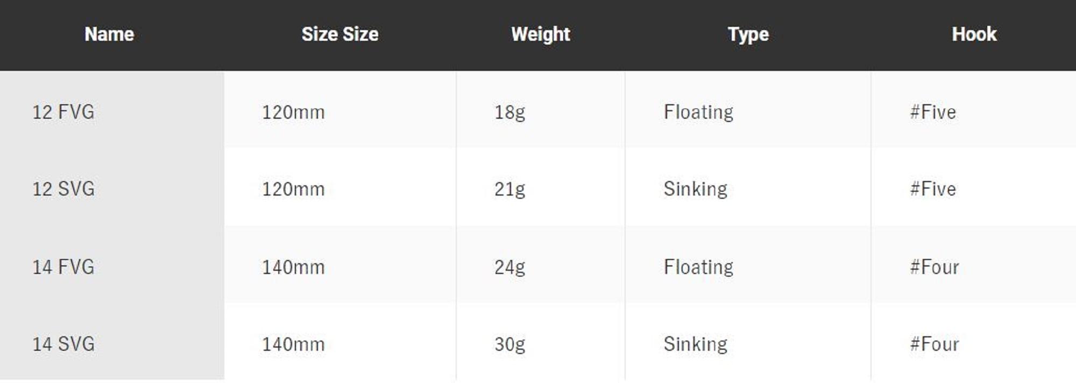Viewport: 1076px width, 383px height.
Task: Click the 18g weight cell
Action: tap(509, 112)
